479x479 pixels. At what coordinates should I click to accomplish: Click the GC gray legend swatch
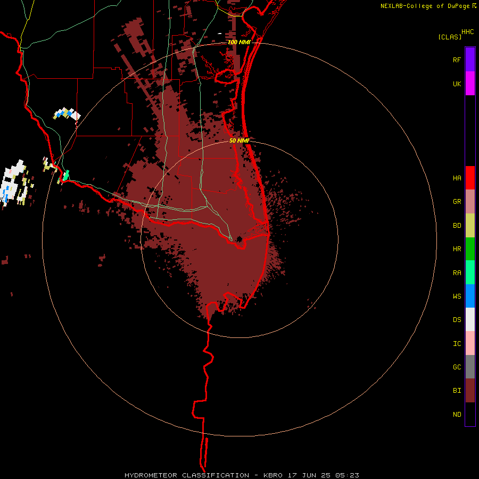tap(470, 367)
